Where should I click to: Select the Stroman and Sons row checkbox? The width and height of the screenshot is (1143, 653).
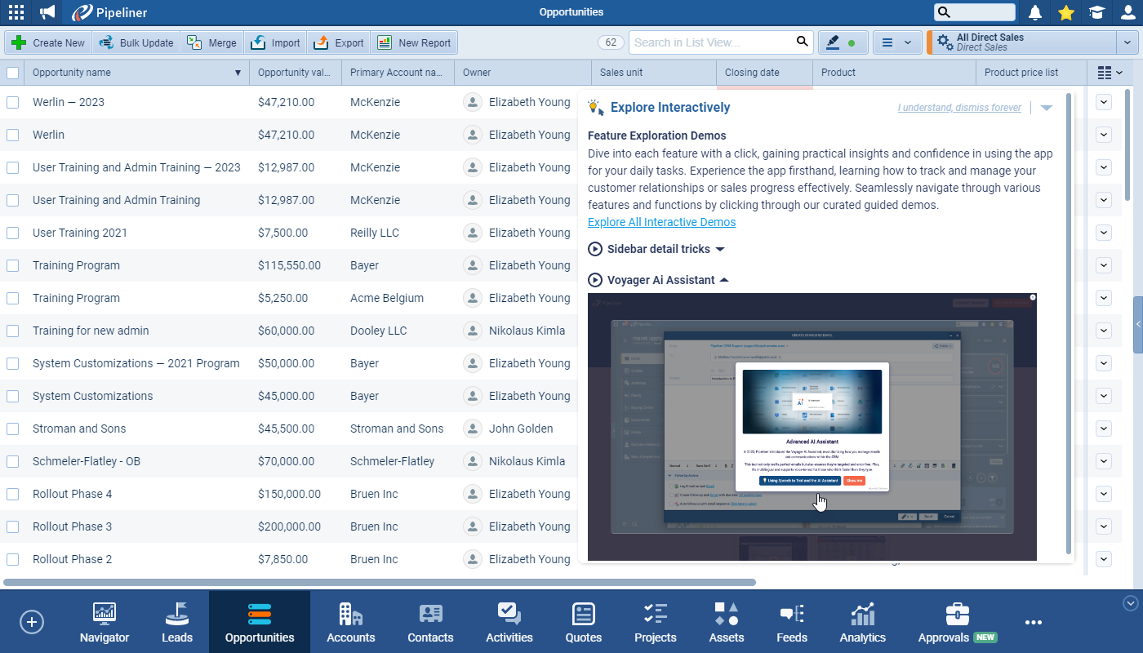click(x=13, y=429)
